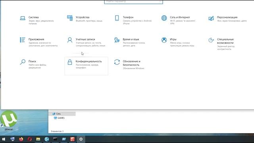Open the Конфиденциальность lock icon
254x143 pixels.
point(70,62)
